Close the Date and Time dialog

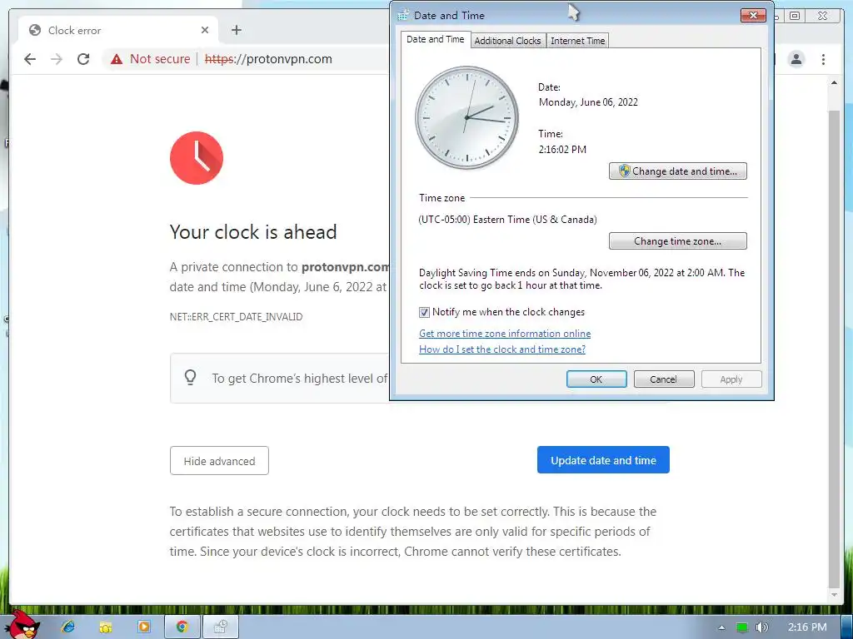coord(753,15)
